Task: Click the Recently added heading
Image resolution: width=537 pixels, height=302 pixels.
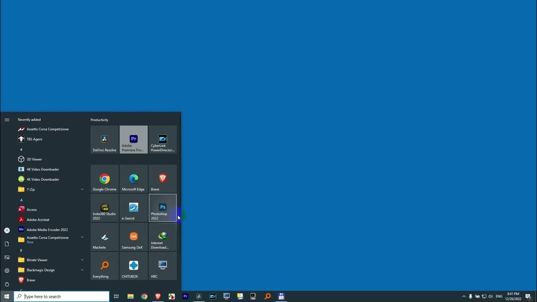Action: [x=29, y=120]
